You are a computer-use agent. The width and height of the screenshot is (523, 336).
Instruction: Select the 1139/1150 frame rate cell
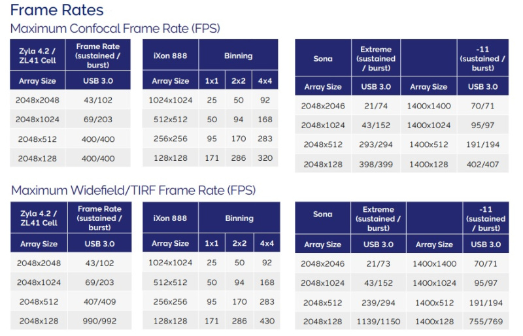point(376,322)
